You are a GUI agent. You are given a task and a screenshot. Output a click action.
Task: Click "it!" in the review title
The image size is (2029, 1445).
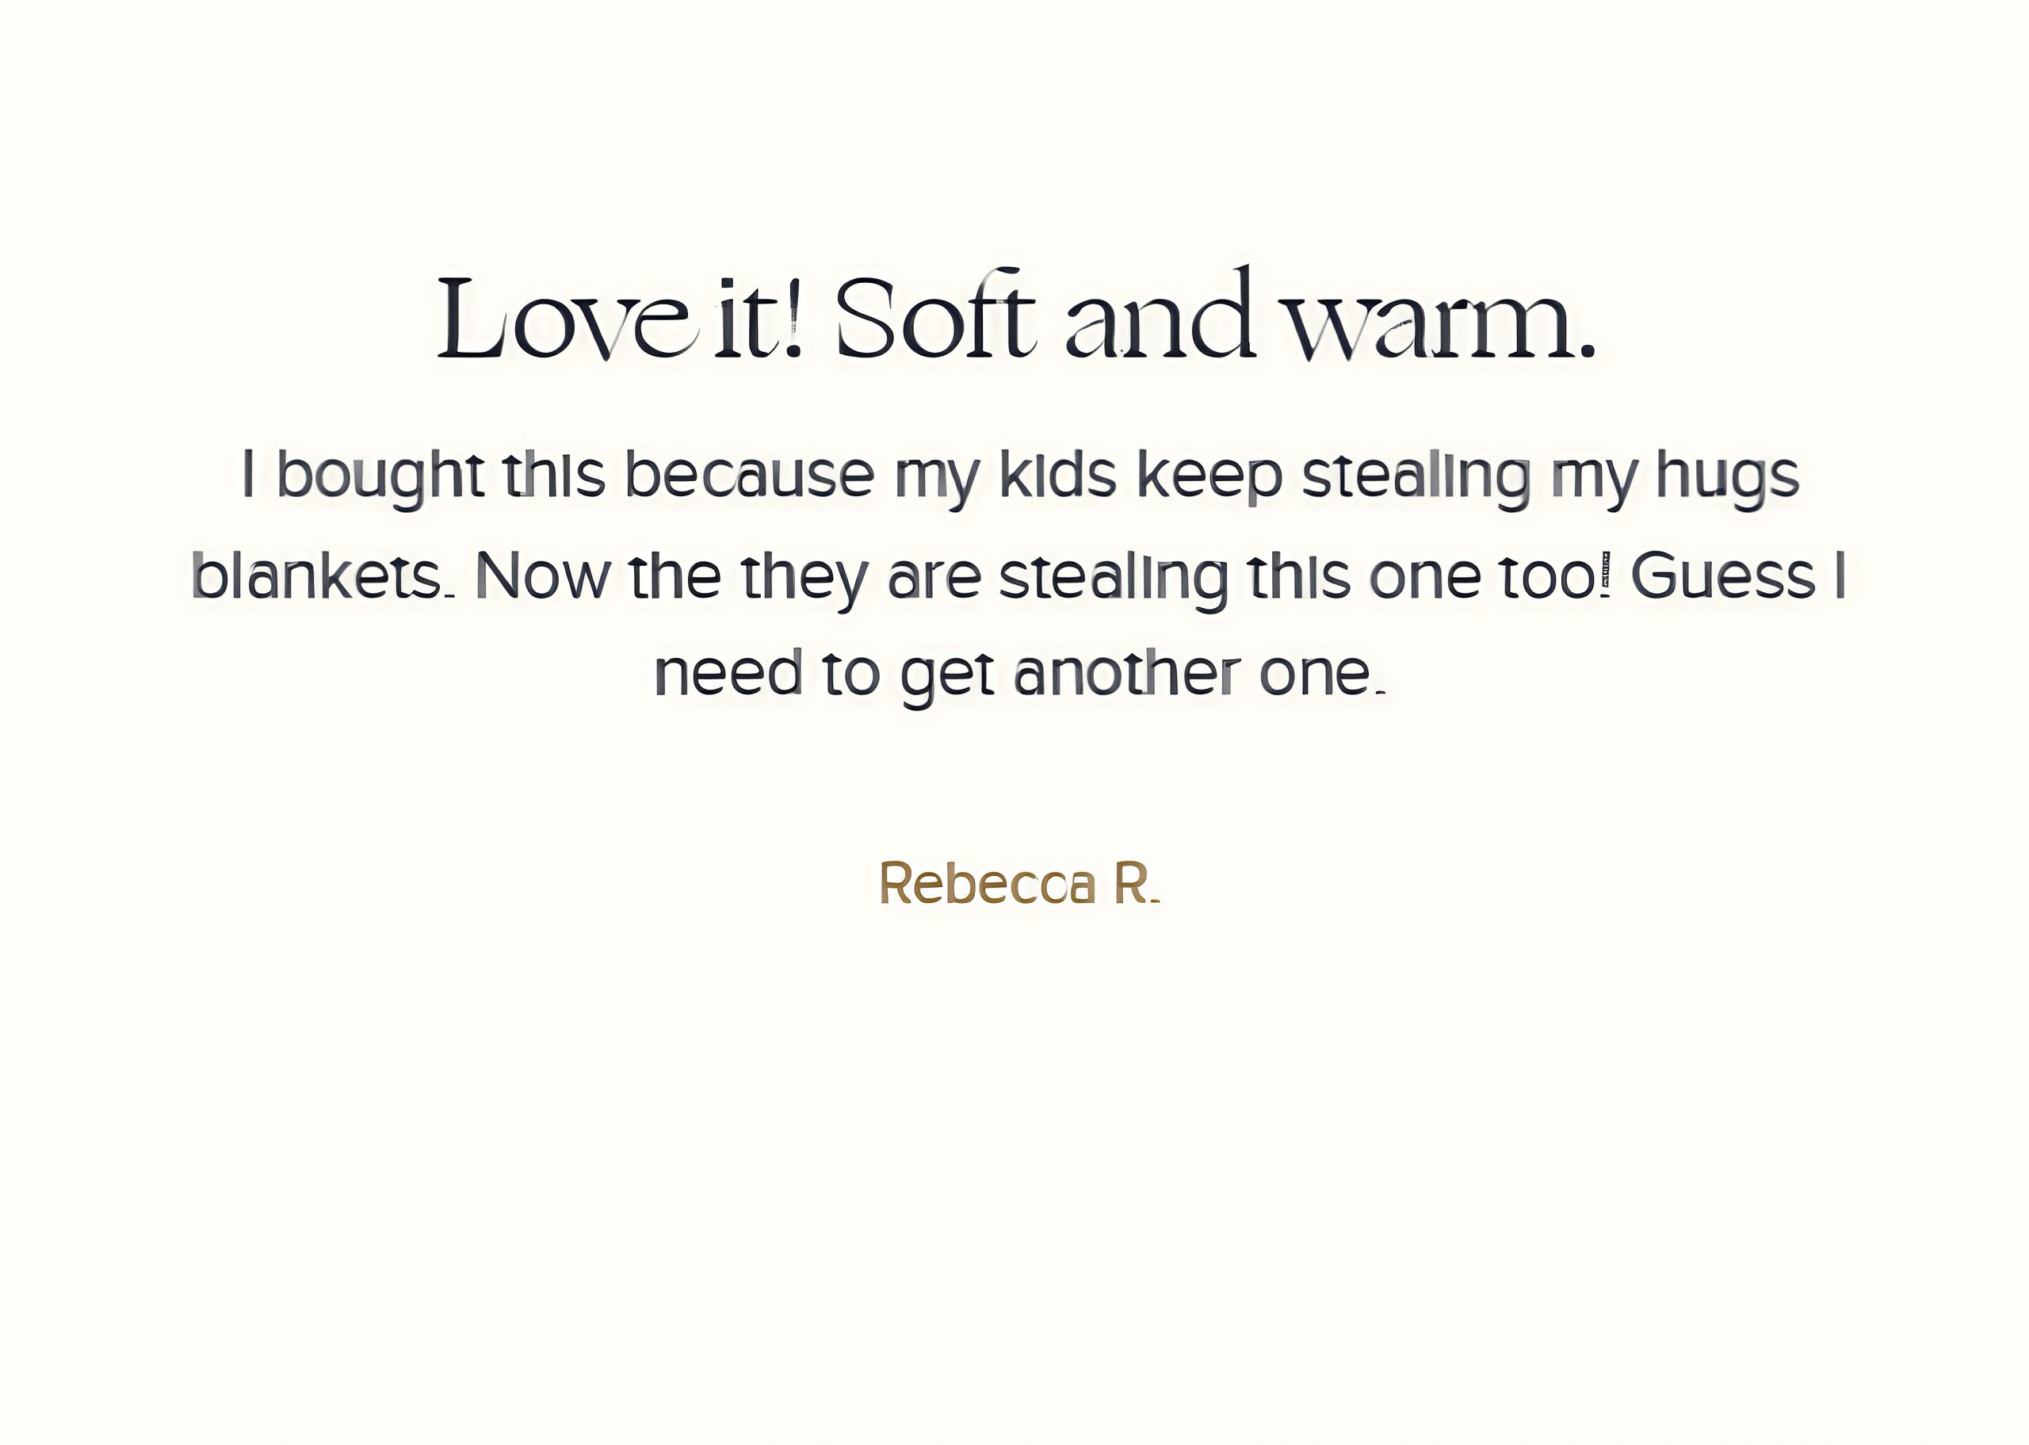pyautogui.click(x=758, y=319)
